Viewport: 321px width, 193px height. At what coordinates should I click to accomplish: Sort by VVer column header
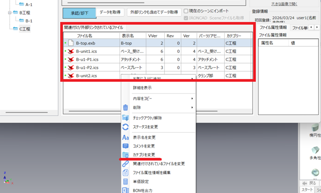pos(155,36)
